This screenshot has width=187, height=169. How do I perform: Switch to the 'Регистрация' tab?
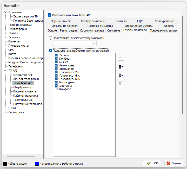coord(68,30)
